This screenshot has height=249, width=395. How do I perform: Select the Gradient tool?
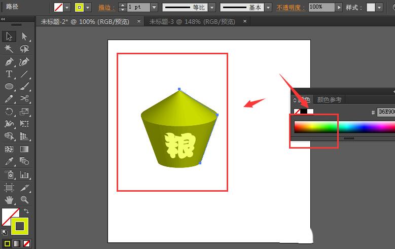[x=24, y=149]
